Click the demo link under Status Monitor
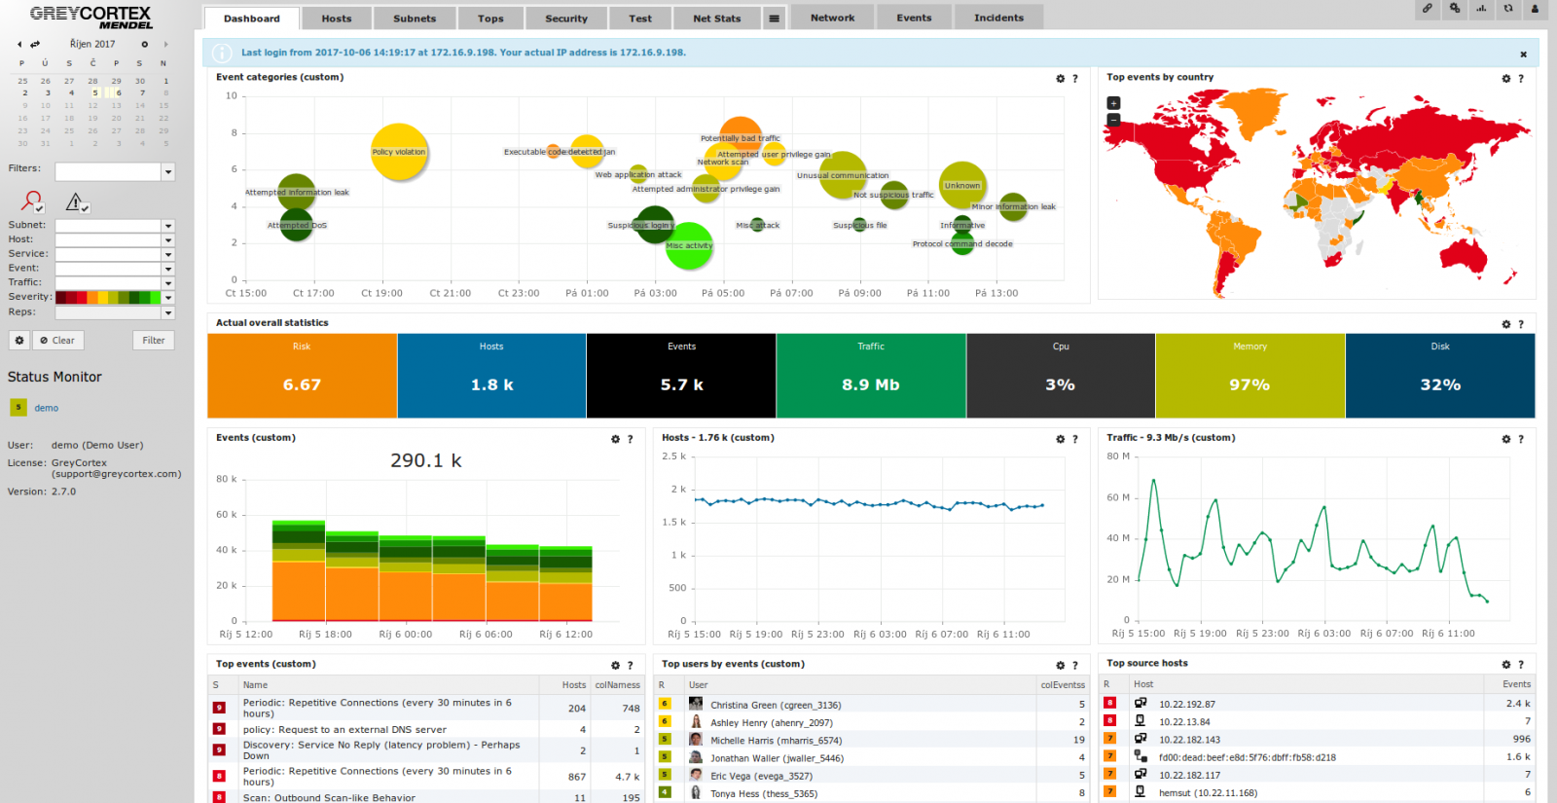The height and width of the screenshot is (803, 1557). click(47, 408)
